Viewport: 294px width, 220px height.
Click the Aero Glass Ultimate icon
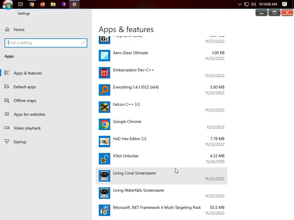[x=105, y=56]
